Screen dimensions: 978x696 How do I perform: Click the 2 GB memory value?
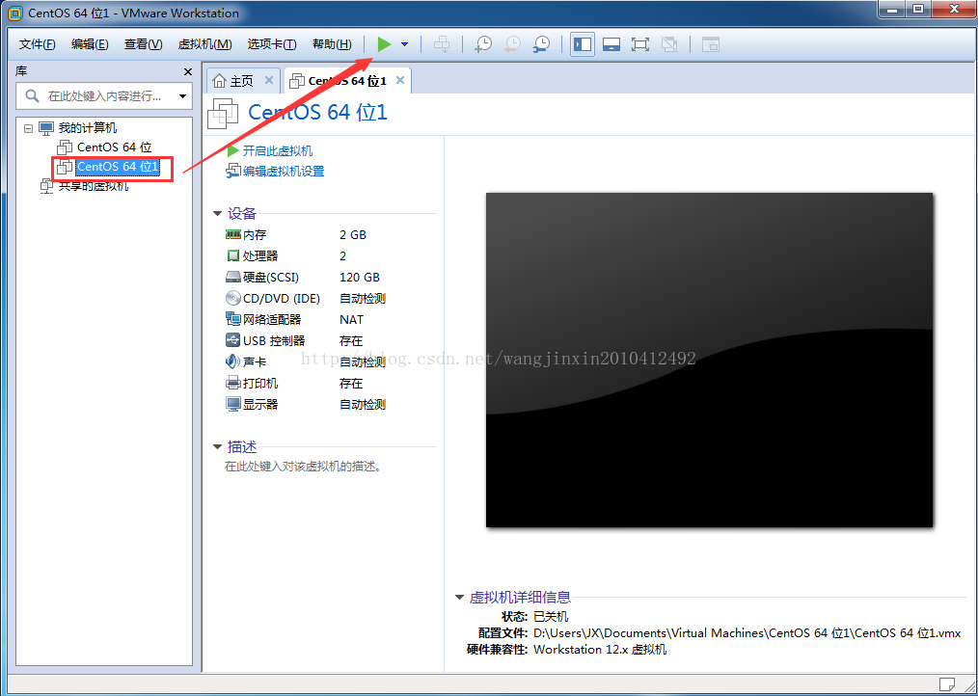(x=352, y=235)
